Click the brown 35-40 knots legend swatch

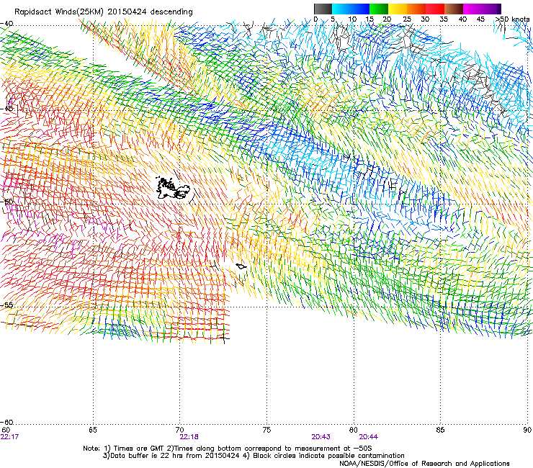click(x=454, y=9)
